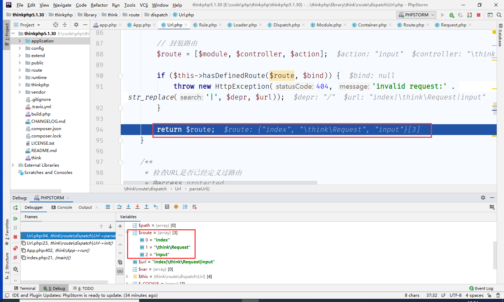Expand the application folder in project tree
Image resolution: width=504 pixels, height=302 pixels.
click(20, 41)
